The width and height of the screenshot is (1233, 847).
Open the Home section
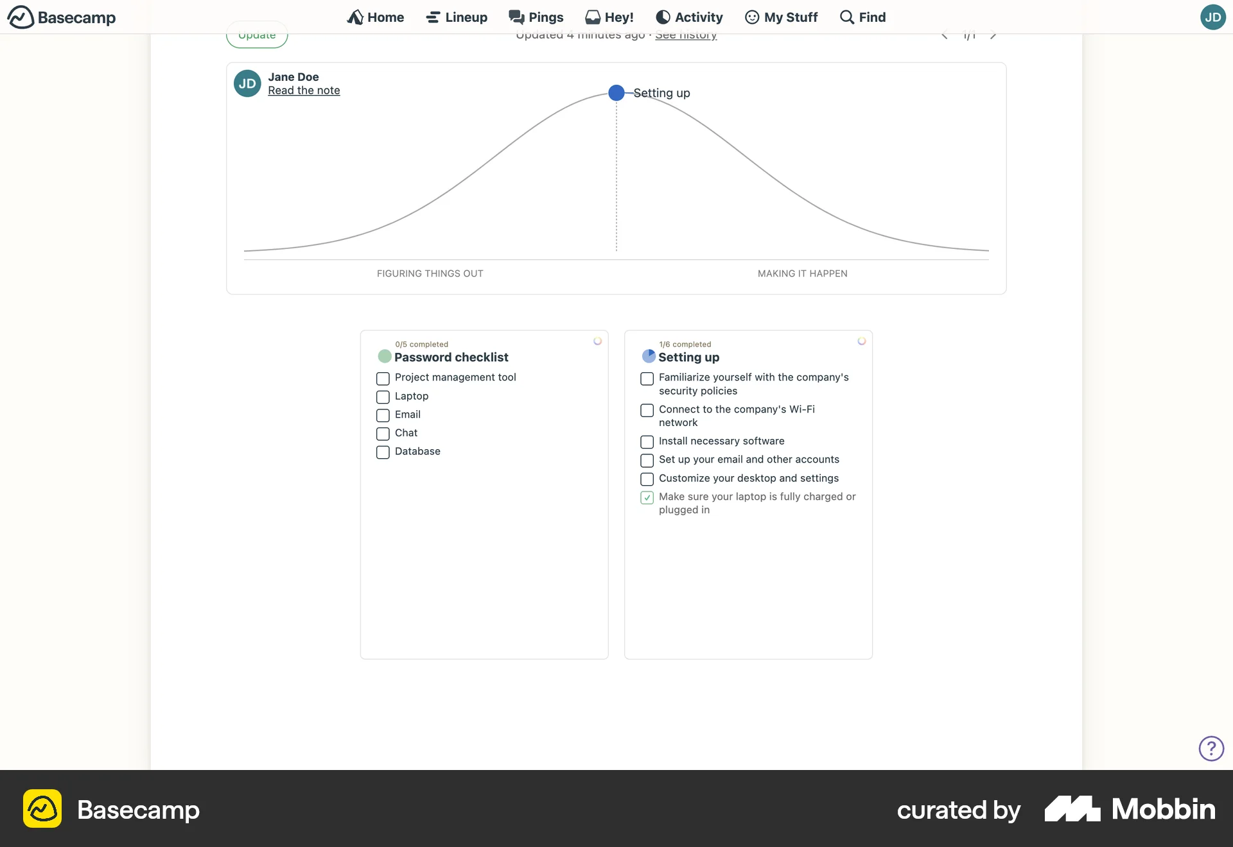coord(376,17)
